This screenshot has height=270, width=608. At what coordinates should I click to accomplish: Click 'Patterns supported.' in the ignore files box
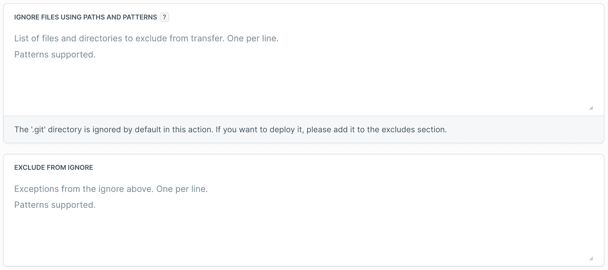pos(55,54)
